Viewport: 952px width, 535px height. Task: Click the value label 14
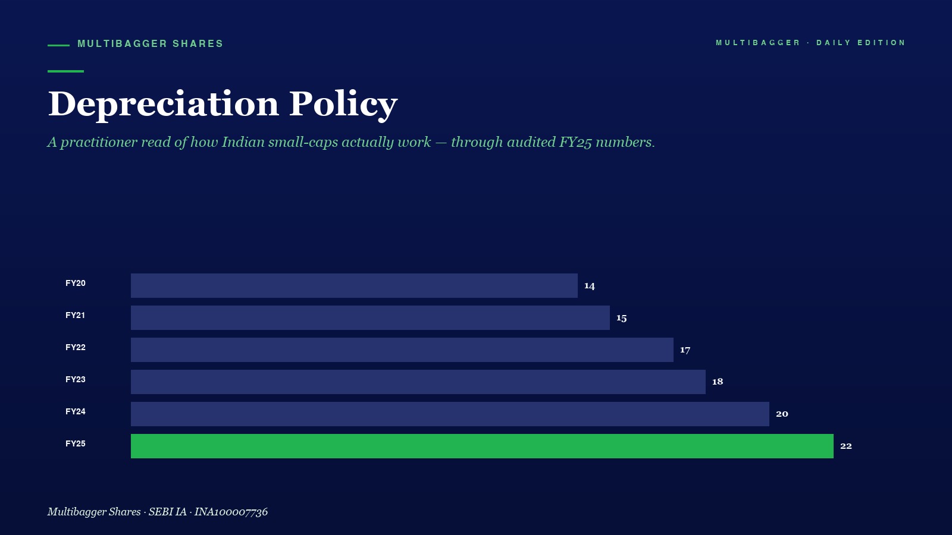[590, 286]
